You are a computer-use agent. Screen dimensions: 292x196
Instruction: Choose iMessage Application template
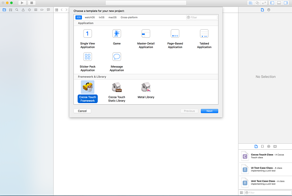[117, 62]
